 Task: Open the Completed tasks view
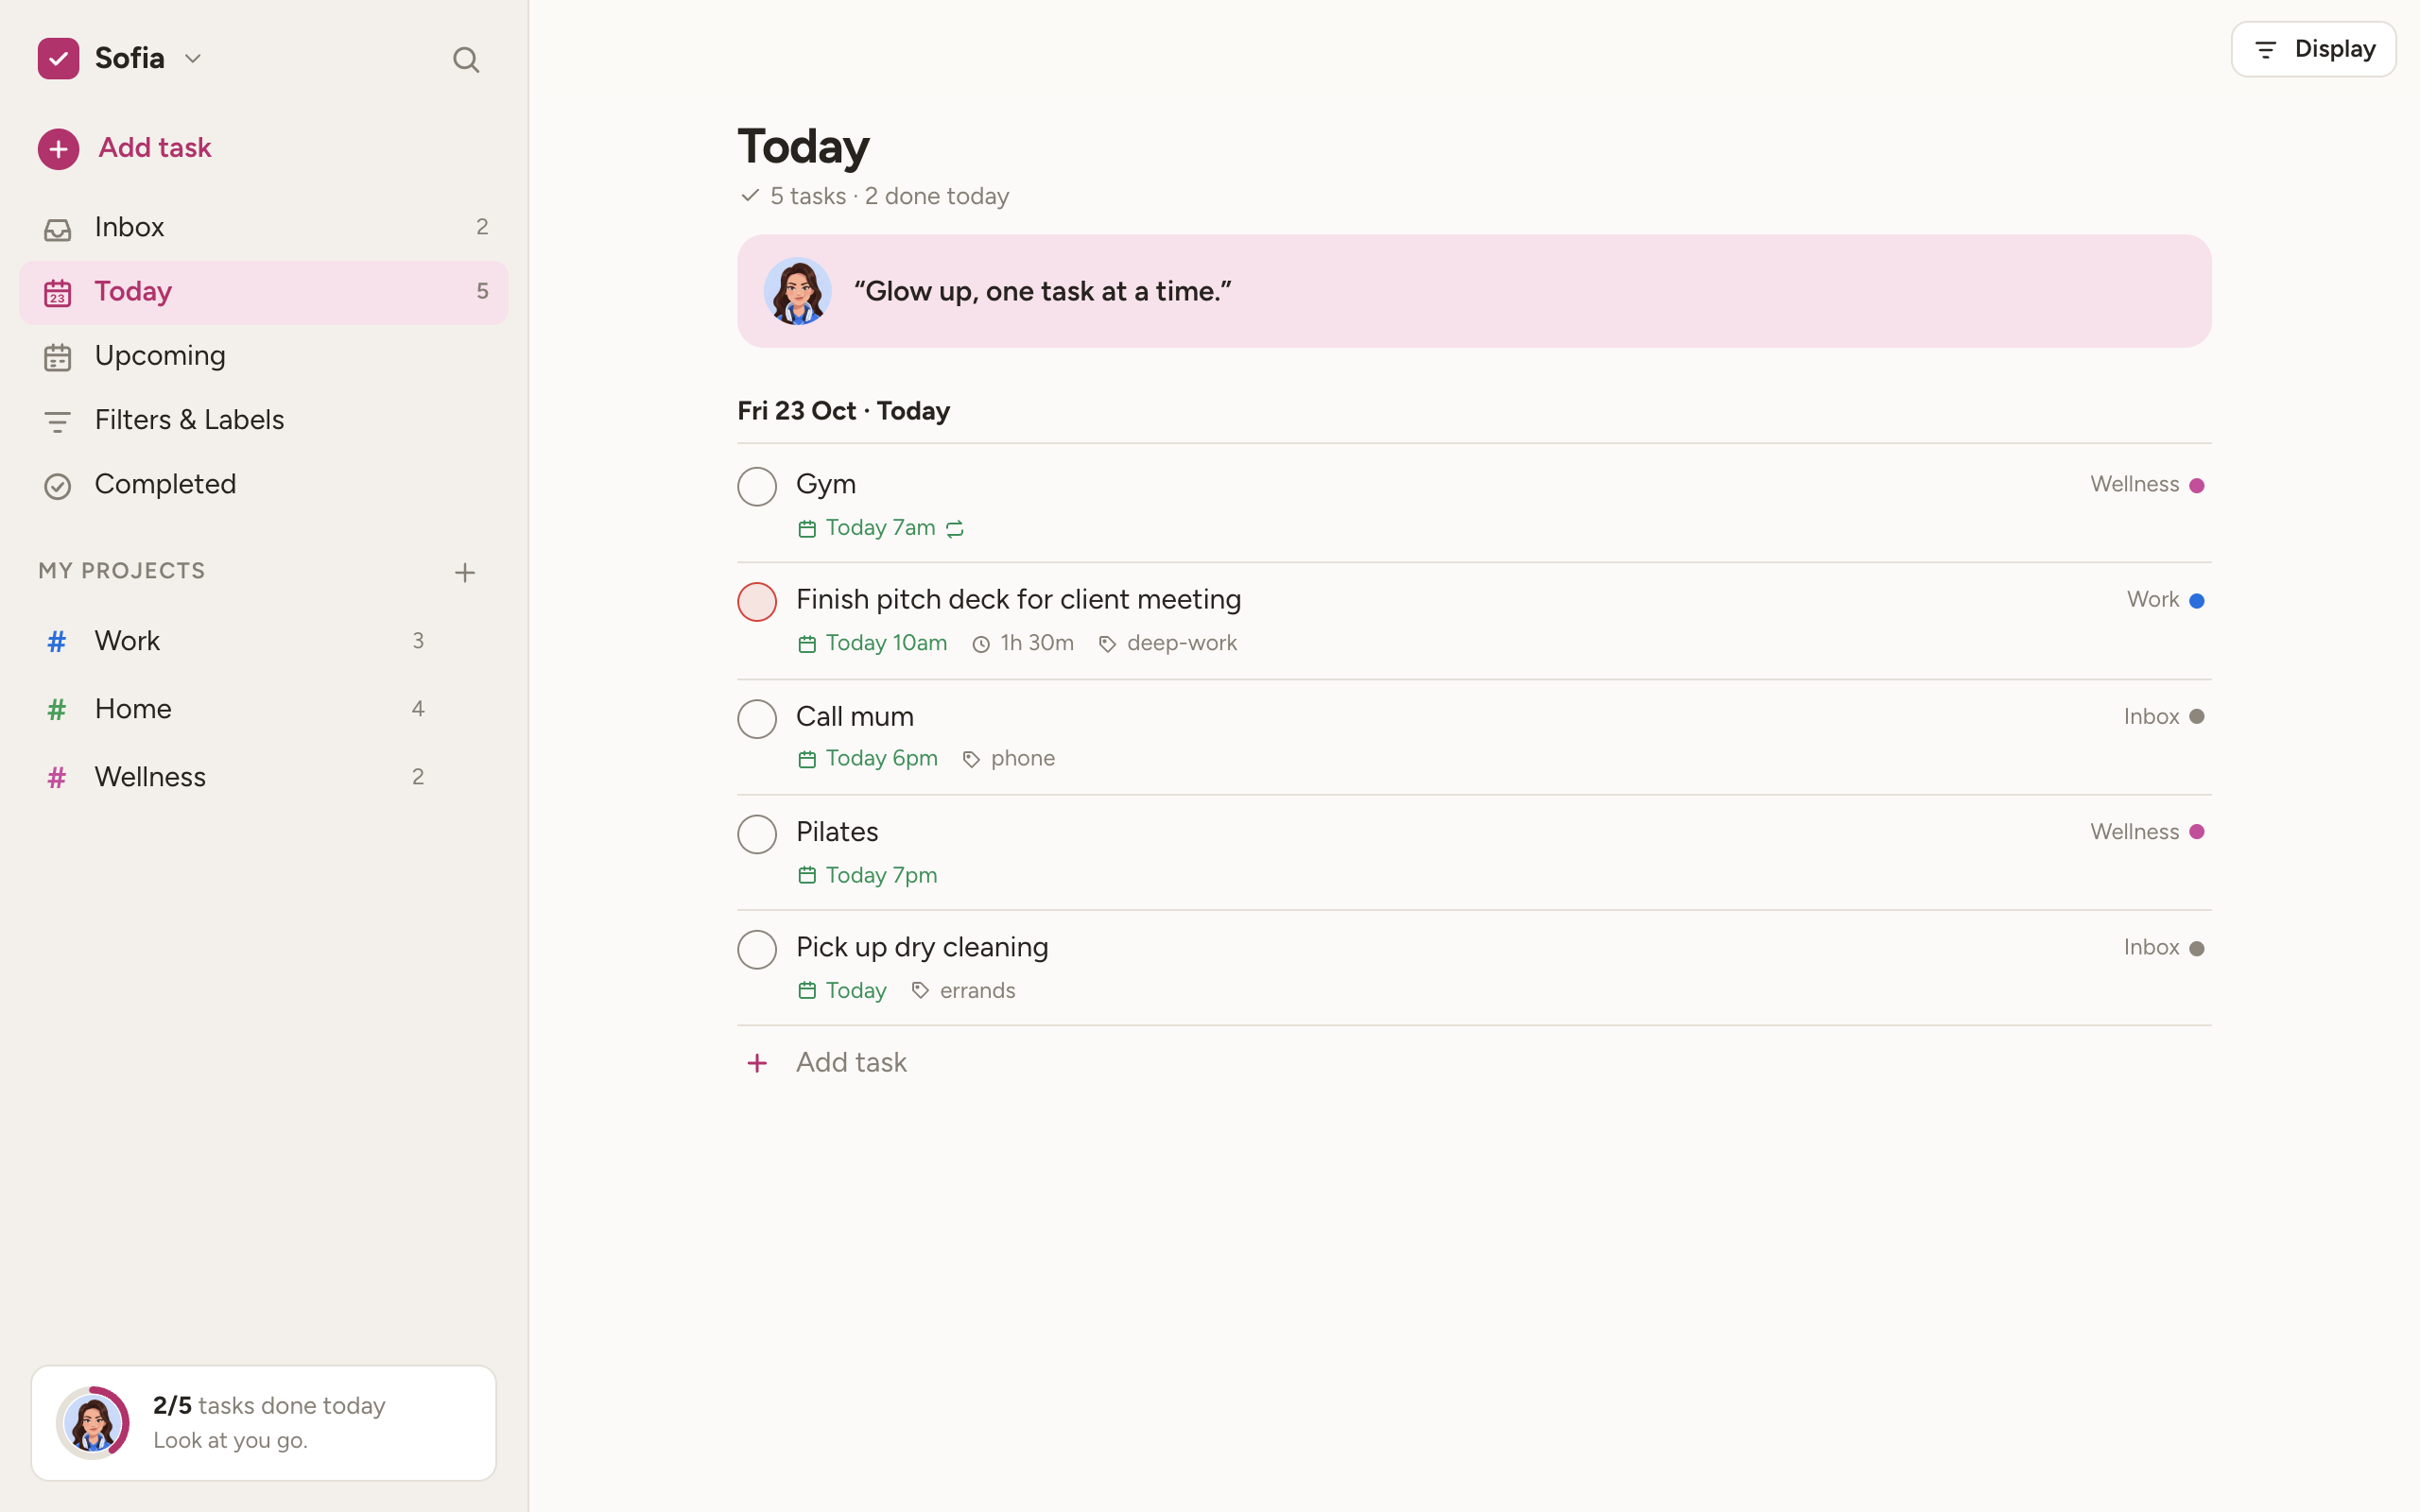coord(264,485)
